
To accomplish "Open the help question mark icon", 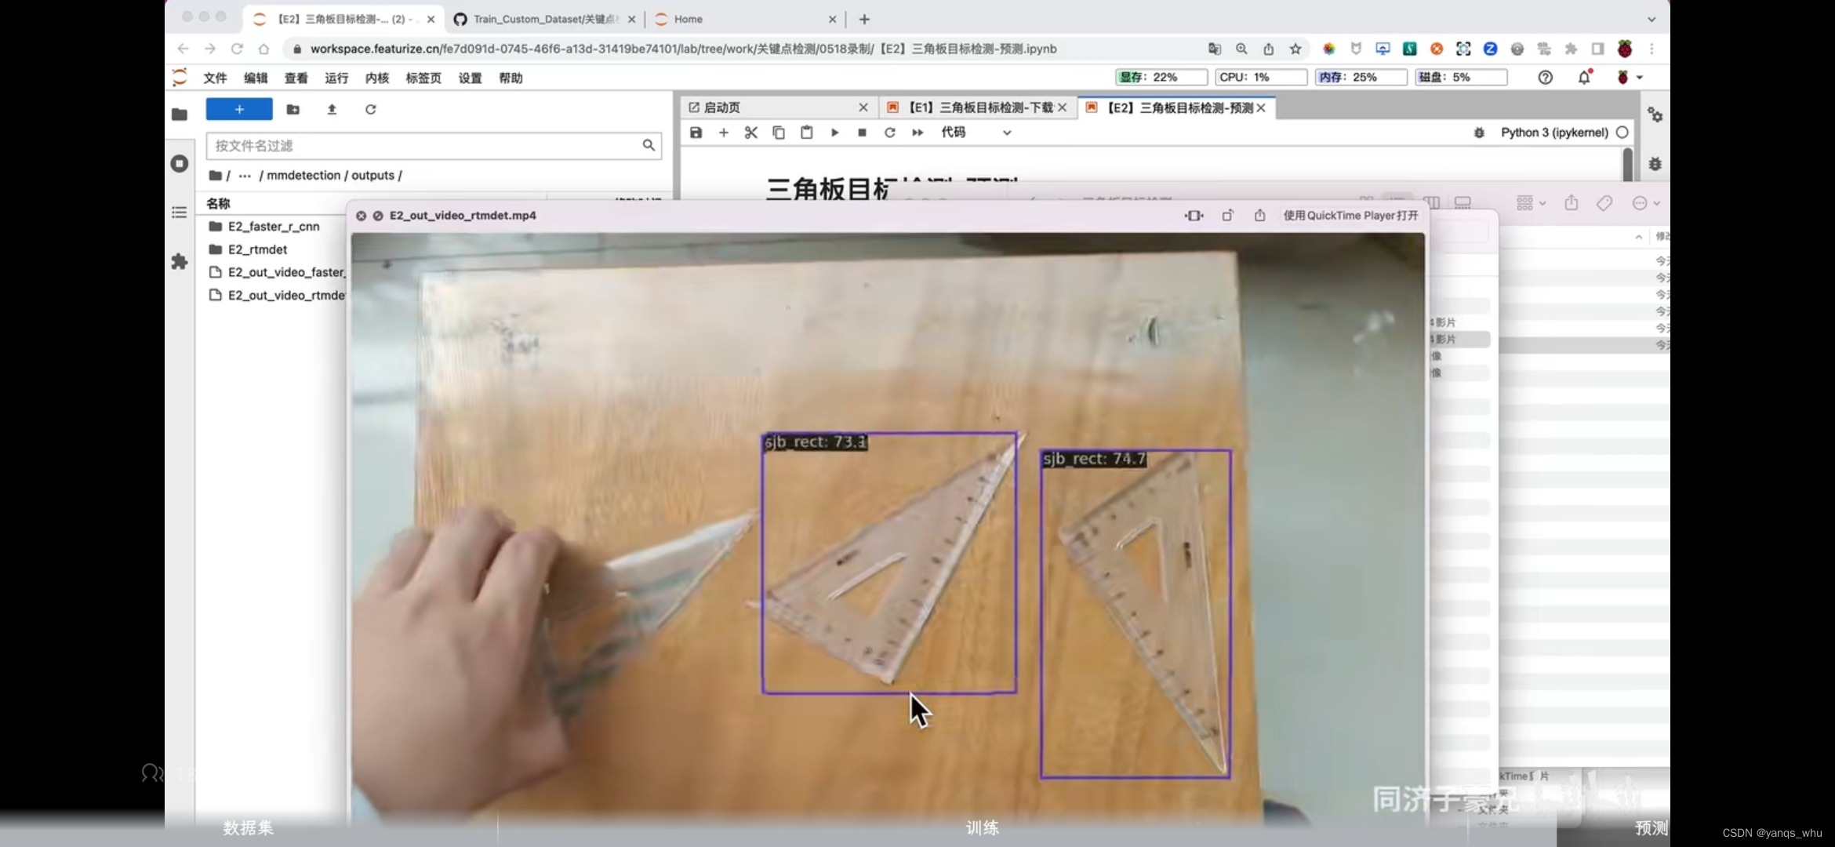I will pos(1545,77).
